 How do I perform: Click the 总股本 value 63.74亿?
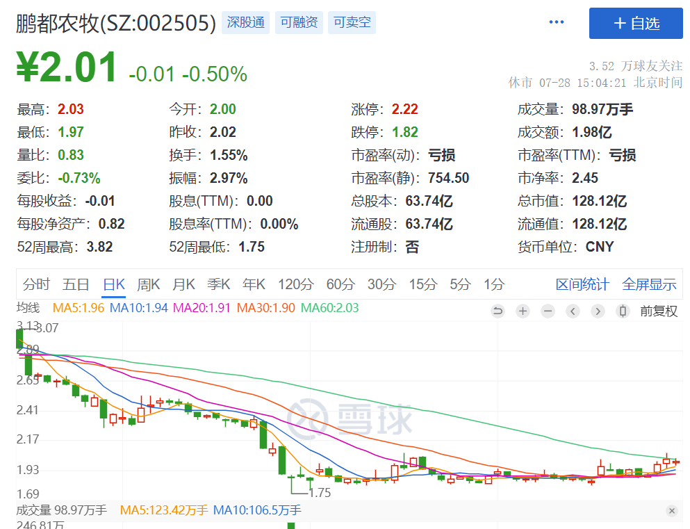429,201
